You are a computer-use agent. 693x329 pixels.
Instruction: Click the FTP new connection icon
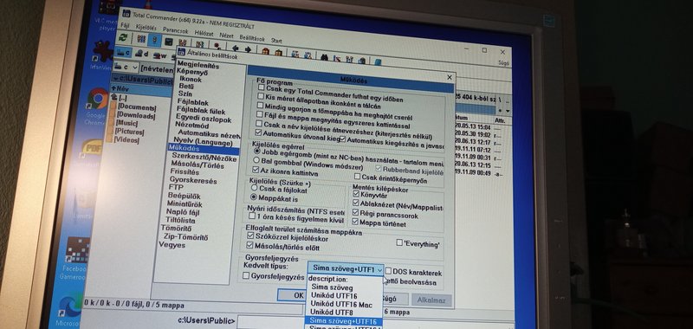[x=308, y=55]
